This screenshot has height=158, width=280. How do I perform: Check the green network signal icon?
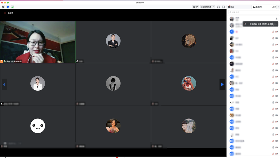pos(12,7)
